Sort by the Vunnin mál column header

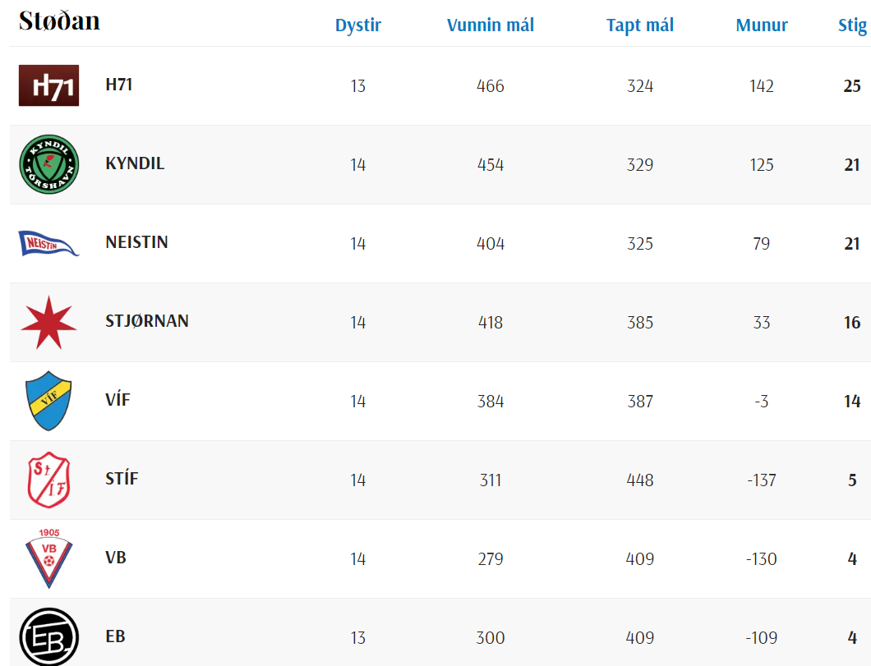491,25
